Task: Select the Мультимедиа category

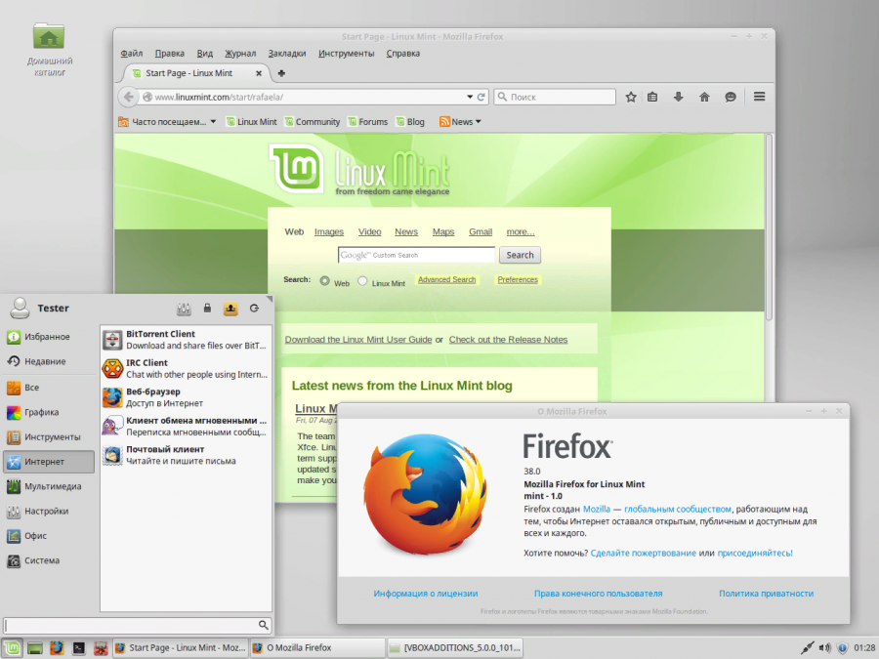Action: [x=49, y=486]
